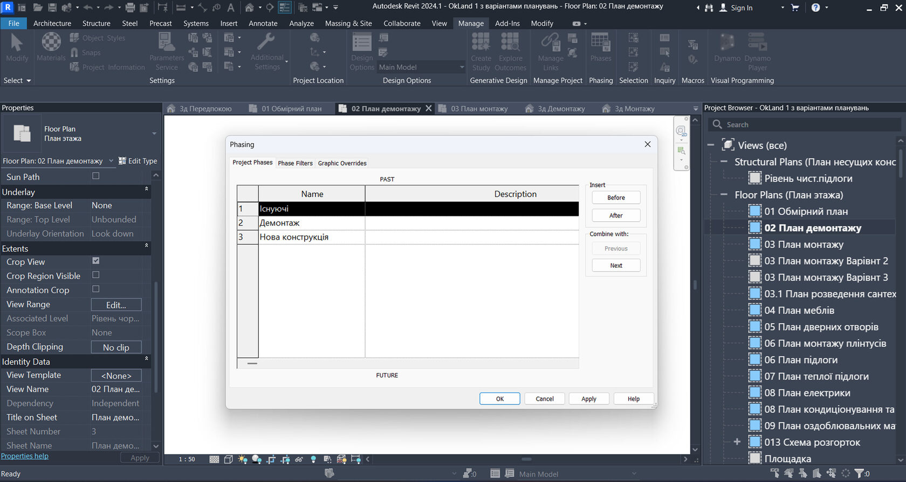Click the Help question mark icon
Image resolution: width=906 pixels, height=482 pixels.
[815, 8]
